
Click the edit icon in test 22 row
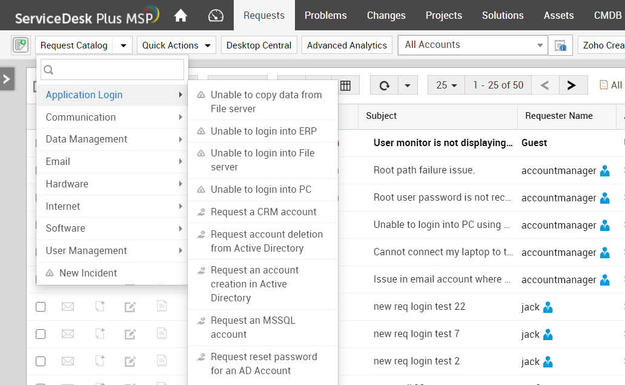130,307
